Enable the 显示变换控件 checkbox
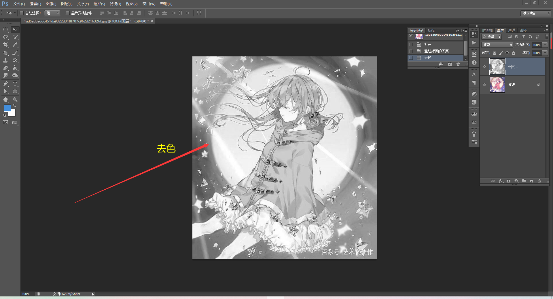Image resolution: width=553 pixels, height=299 pixels. point(68,13)
